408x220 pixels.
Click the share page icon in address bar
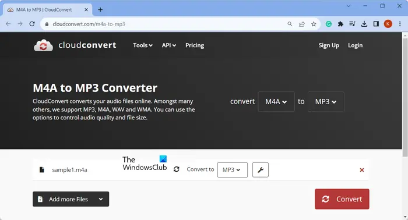click(301, 24)
